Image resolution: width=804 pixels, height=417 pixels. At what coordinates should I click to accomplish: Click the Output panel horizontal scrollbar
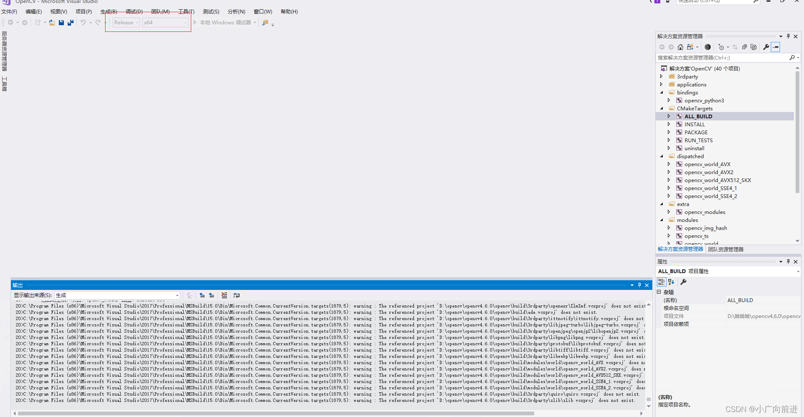[276, 413]
